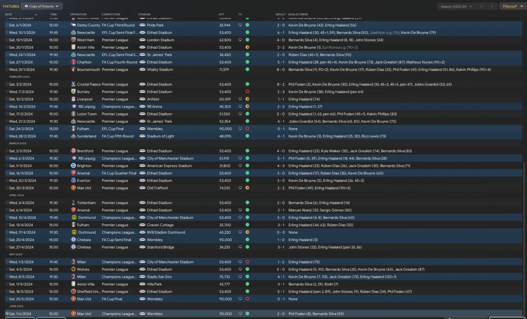
Task: Open the Vitality Stadium link
Action: 160,70
